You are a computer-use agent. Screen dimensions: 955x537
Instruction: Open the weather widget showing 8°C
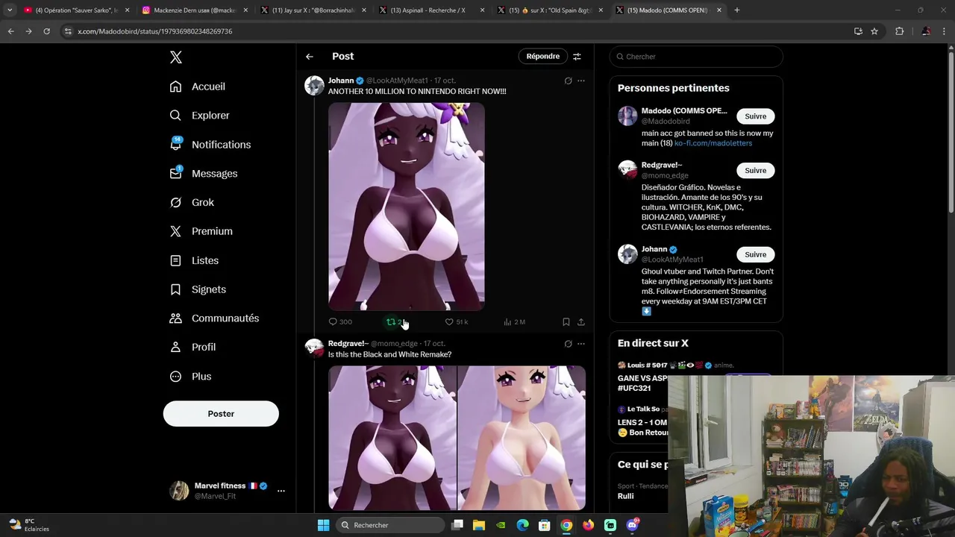point(30,525)
